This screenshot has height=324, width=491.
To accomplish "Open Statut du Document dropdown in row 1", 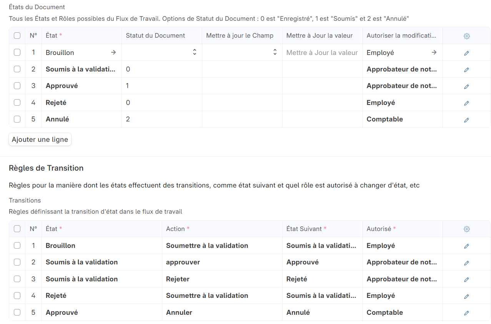I will pyautogui.click(x=161, y=52).
